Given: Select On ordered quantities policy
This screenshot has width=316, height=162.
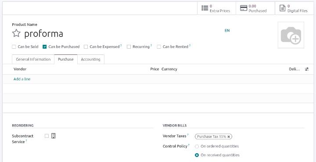Looking at the screenshot, I should click(x=197, y=147).
